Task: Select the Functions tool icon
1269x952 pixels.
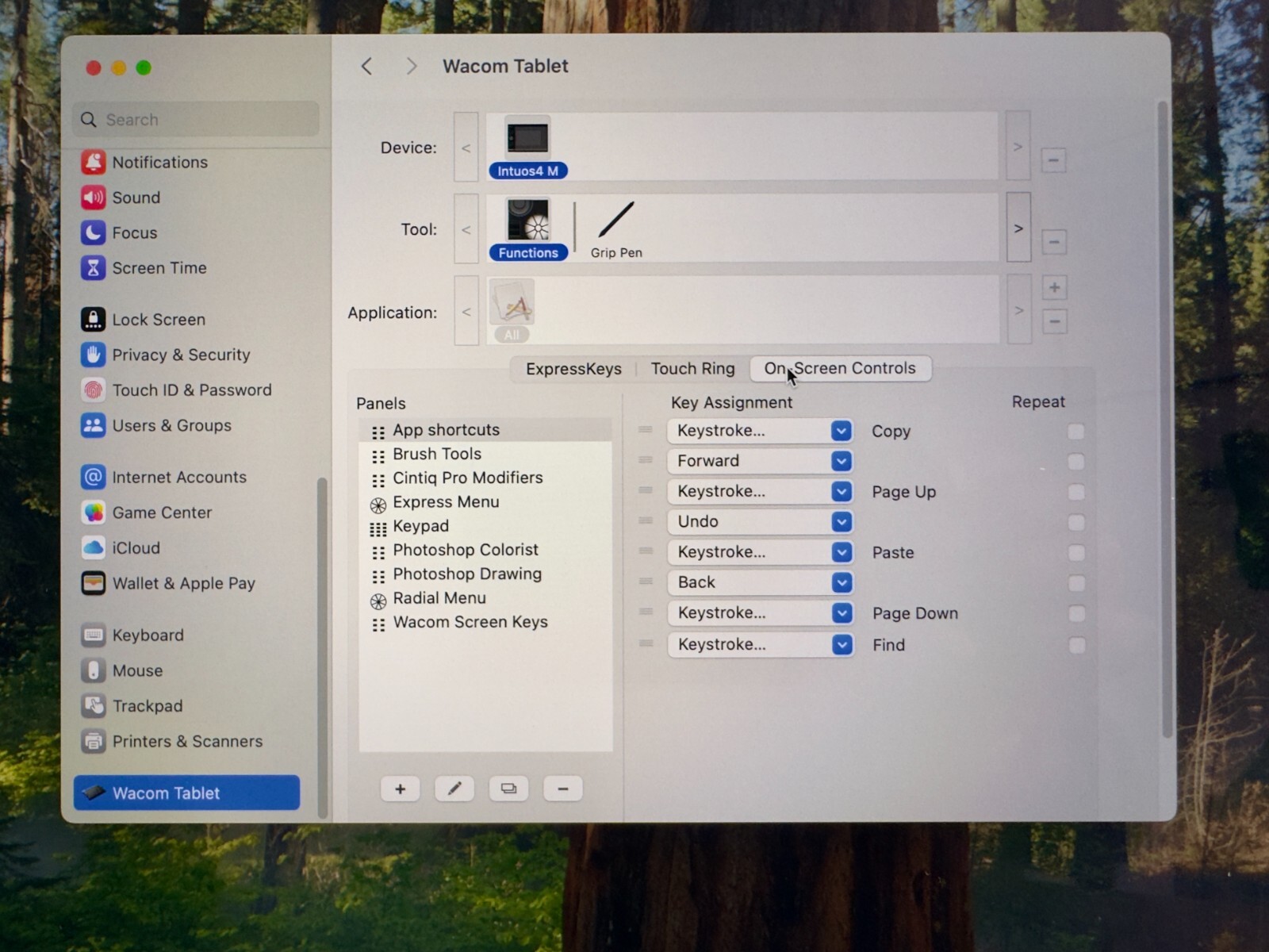Action: tap(528, 229)
